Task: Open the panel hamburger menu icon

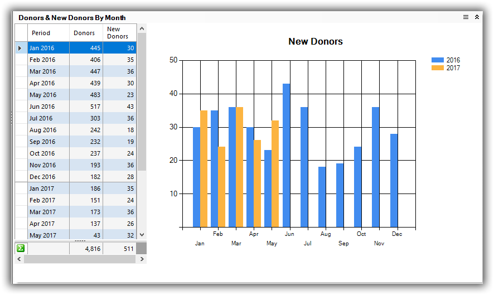Action: [466, 17]
